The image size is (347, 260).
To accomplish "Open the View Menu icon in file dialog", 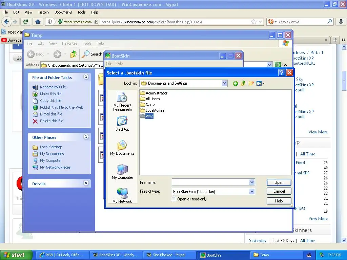I will [260, 83].
